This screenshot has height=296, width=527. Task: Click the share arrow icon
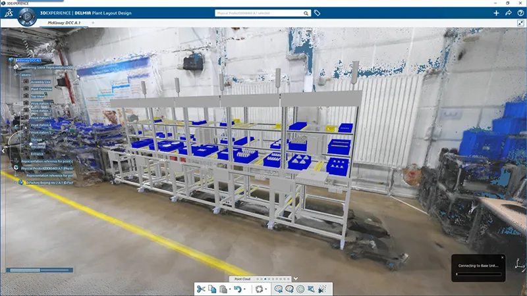pyautogui.click(x=508, y=12)
